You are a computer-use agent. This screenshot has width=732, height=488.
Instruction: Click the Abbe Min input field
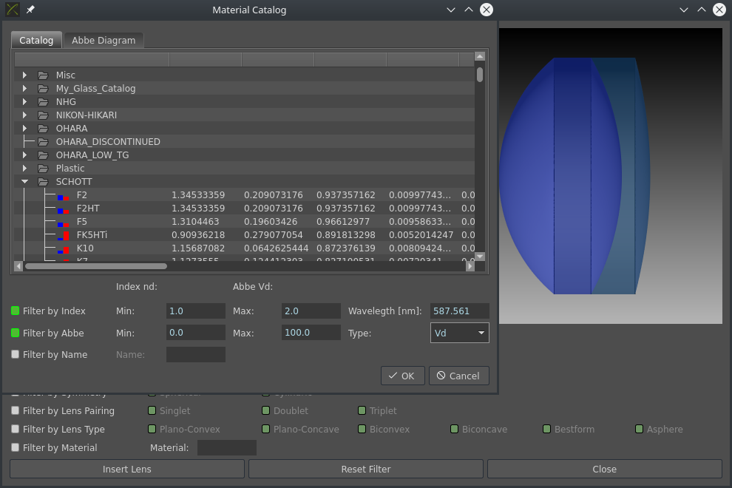point(196,333)
